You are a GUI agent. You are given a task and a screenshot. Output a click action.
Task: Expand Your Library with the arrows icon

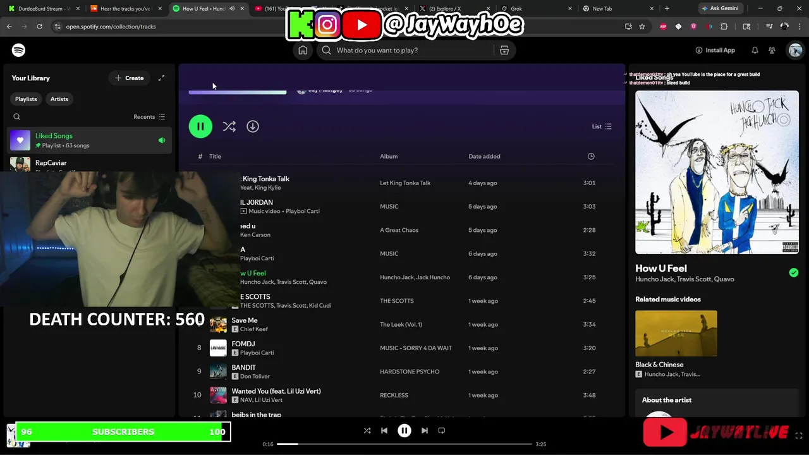(x=161, y=78)
